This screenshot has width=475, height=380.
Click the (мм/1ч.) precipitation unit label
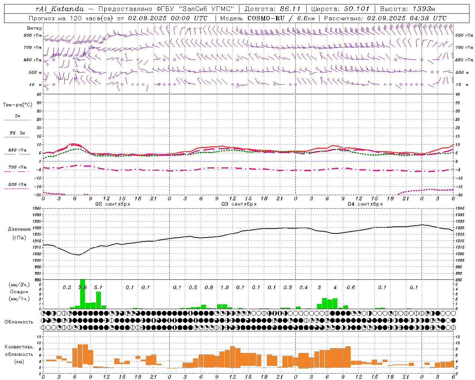[19, 299]
